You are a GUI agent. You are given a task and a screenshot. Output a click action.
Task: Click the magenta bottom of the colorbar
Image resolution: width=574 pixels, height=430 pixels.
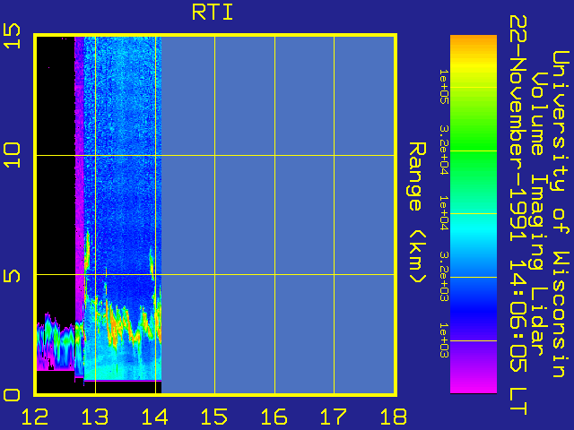[x=474, y=384]
